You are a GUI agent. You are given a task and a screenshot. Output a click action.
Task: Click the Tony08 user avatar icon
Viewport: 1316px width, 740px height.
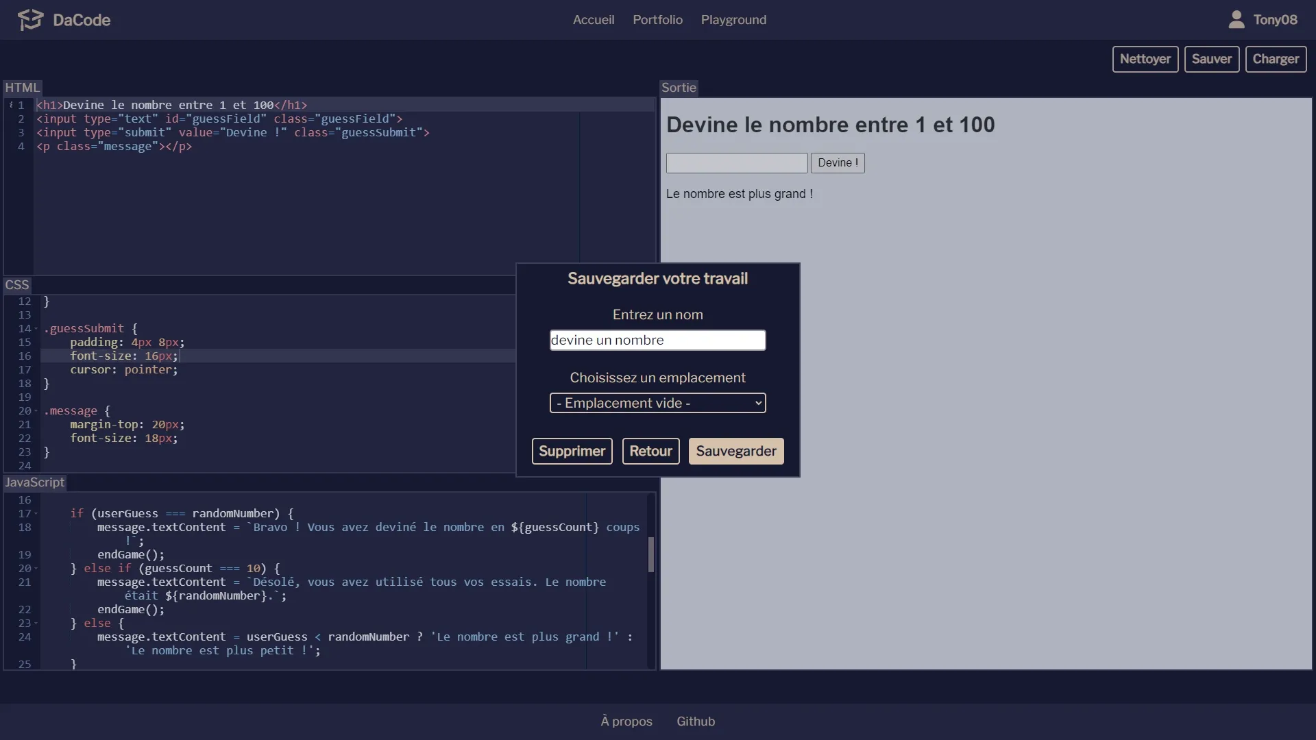[1236, 19]
